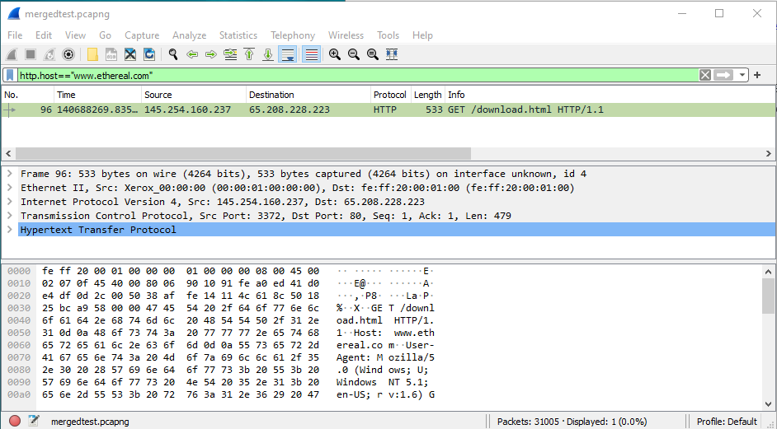Open the File menu

[x=15, y=35]
